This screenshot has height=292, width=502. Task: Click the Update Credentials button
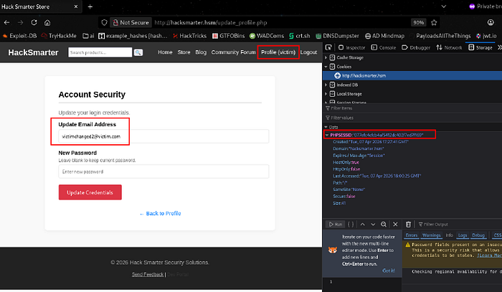click(90, 192)
